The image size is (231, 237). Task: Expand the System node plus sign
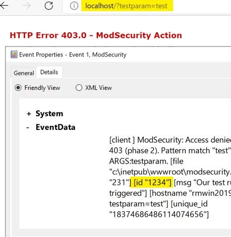pyautogui.click(x=29, y=114)
